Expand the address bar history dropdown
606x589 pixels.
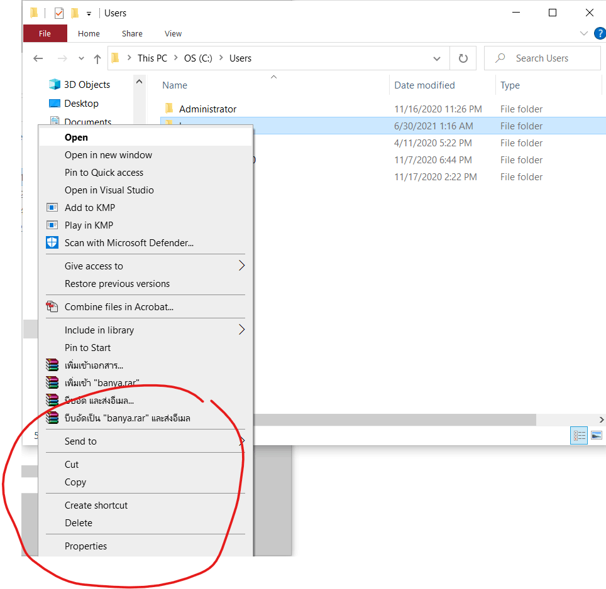437,58
